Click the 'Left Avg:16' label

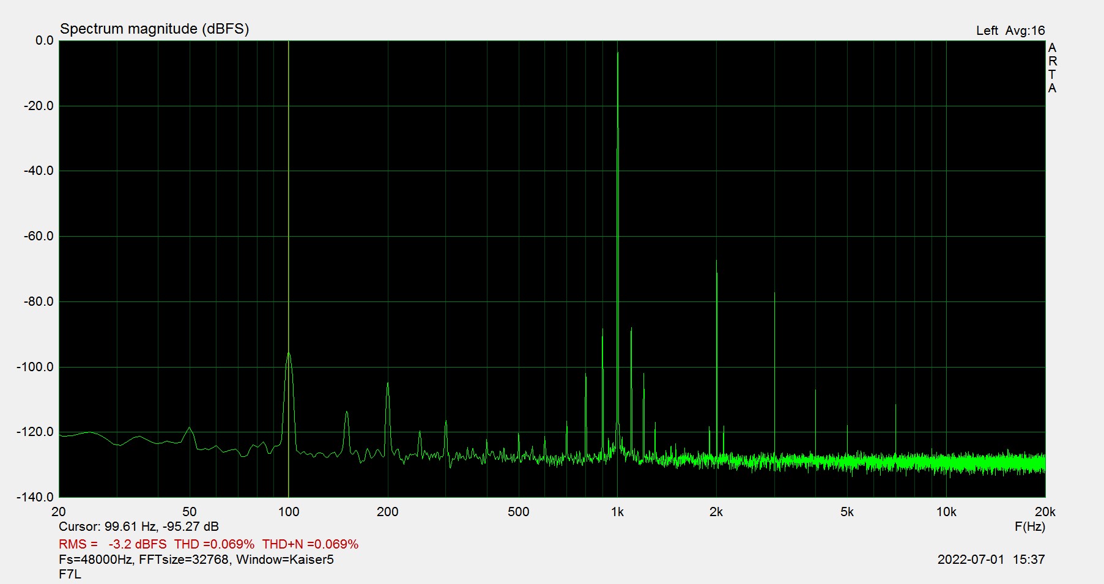(x=1010, y=31)
